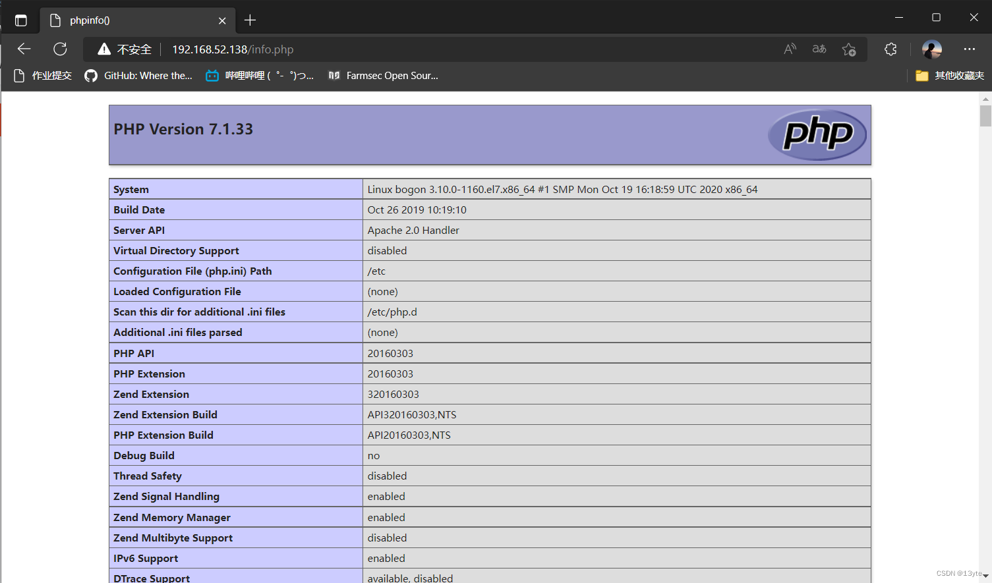The image size is (992, 583).
Task: Go back with the back arrow
Action: point(24,49)
